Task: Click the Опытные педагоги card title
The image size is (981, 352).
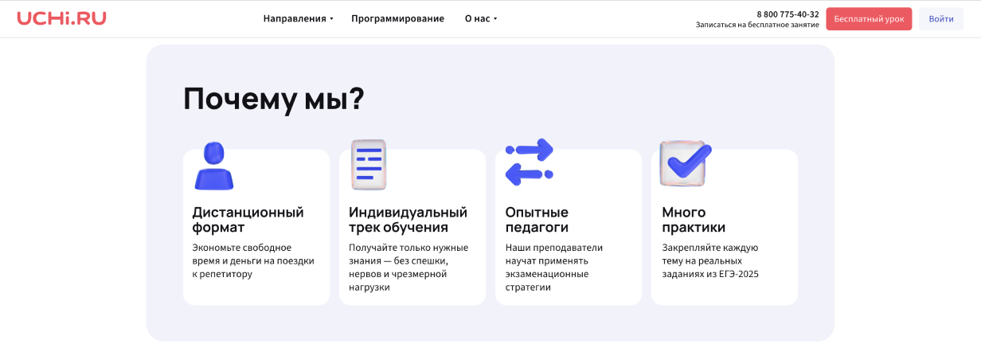Action: click(537, 220)
